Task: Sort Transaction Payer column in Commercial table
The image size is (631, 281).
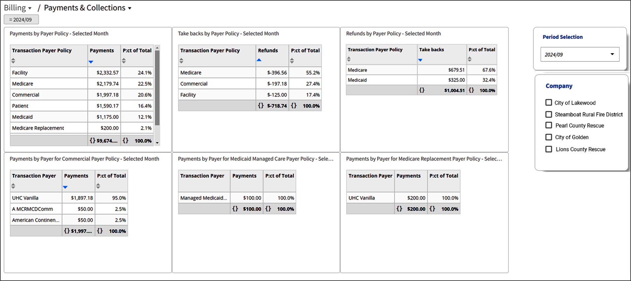Action: point(13,186)
